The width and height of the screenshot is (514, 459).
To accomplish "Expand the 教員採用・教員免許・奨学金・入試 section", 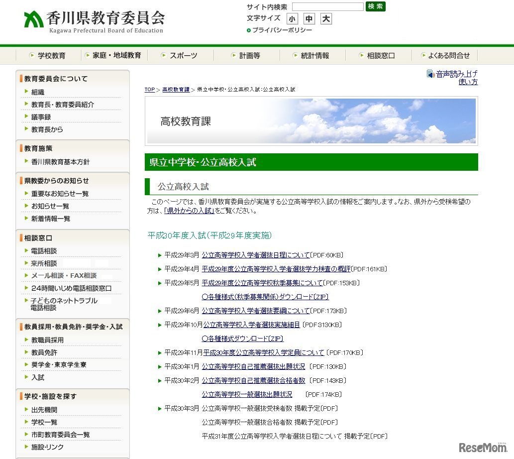I will (x=73, y=327).
